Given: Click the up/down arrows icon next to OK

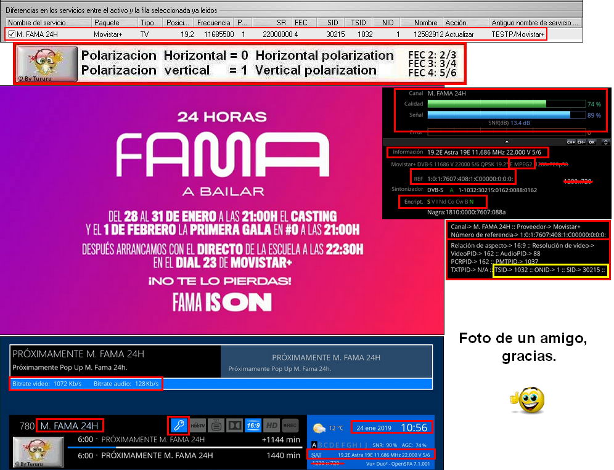Looking at the screenshot, I should 605,142.
